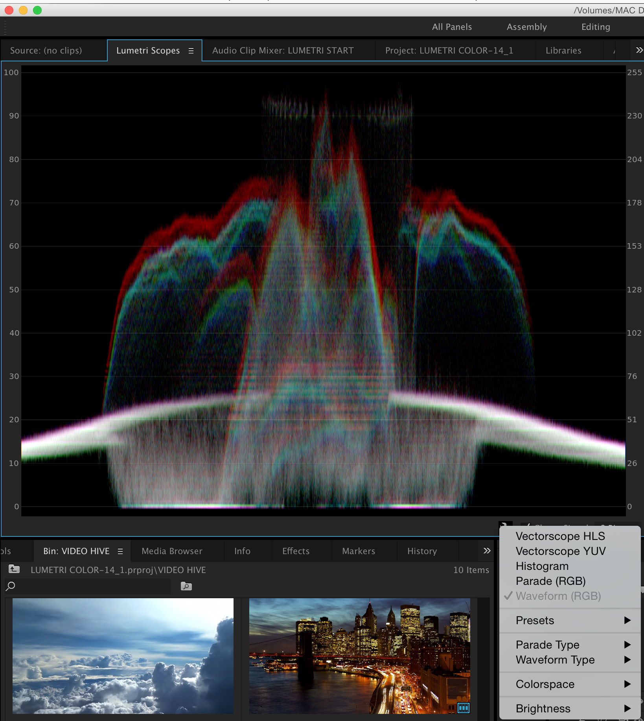Click the navigate up folder icon

coord(14,569)
